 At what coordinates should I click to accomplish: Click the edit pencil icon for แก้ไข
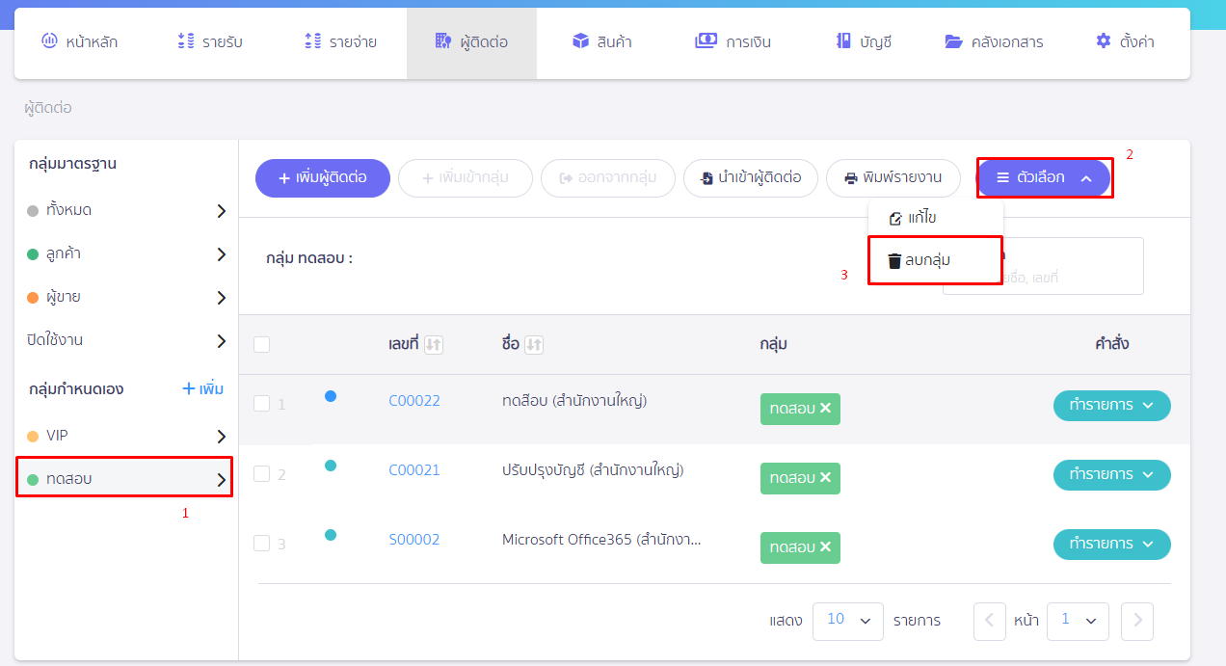(895, 219)
